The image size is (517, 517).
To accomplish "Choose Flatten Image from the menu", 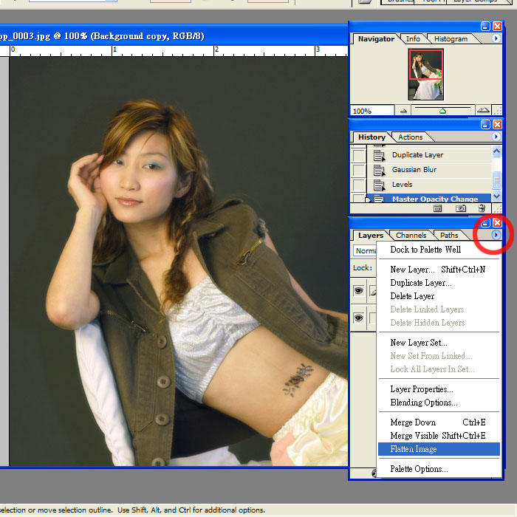I will [414, 449].
